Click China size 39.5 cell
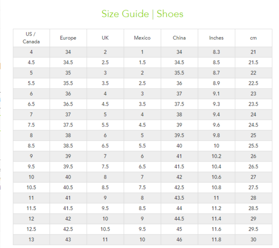 [x=179, y=135]
